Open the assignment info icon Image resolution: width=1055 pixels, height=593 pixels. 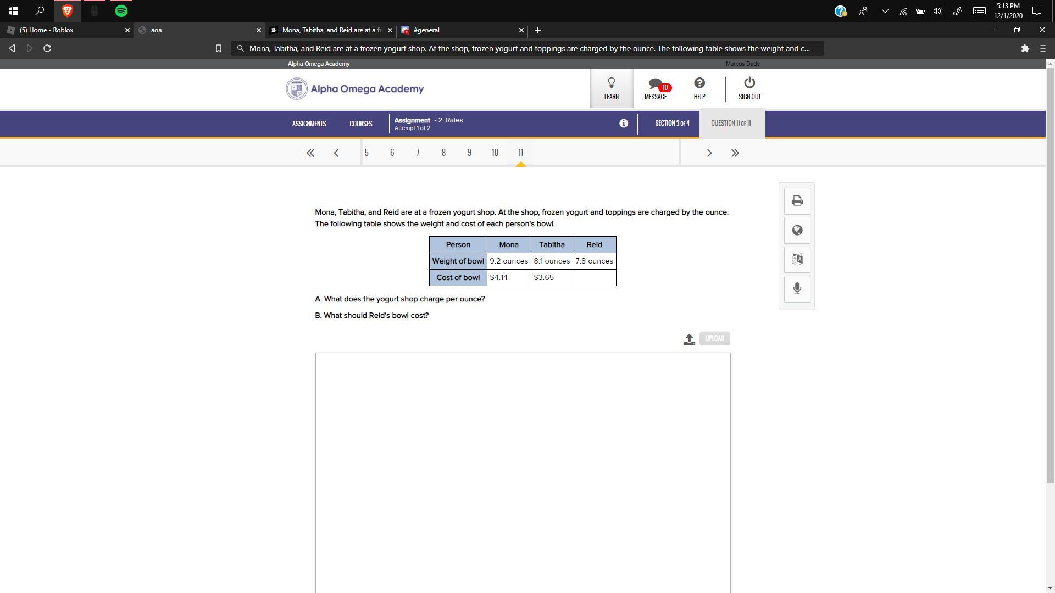(x=623, y=124)
